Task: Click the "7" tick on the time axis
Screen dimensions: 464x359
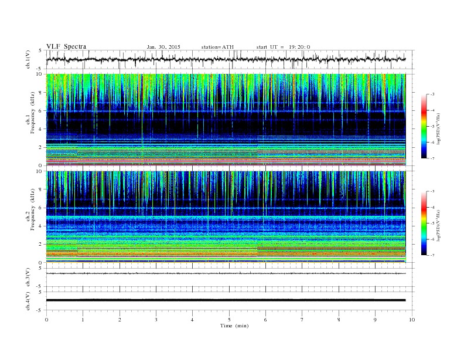Action: pyautogui.click(x=302, y=320)
